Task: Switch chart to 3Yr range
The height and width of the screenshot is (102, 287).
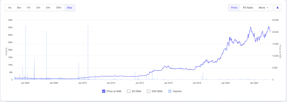Action: click(x=38, y=8)
